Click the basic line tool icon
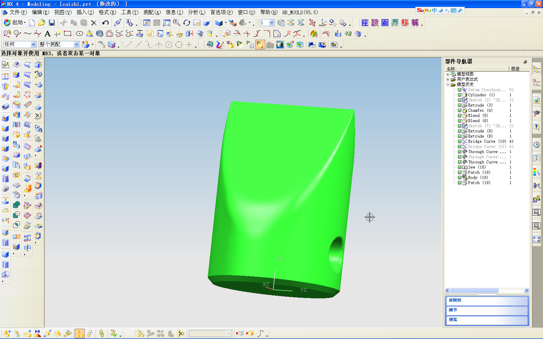Viewport: 543px width, 339px height. [129, 45]
